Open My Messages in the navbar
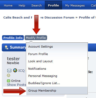This screenshot has height=98, width=96. (x=75, y=5)
